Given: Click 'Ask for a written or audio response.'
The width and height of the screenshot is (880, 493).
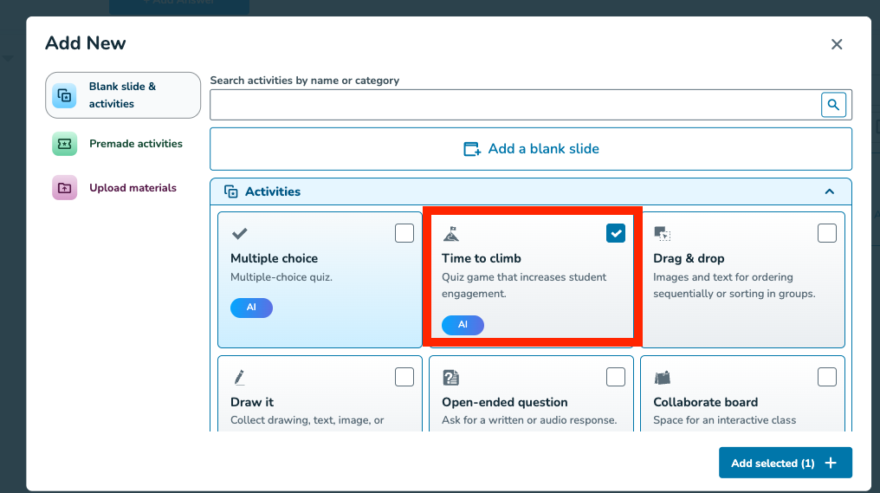Looking at the screenshot, I should pyautogui.click(x=529, y=420).
